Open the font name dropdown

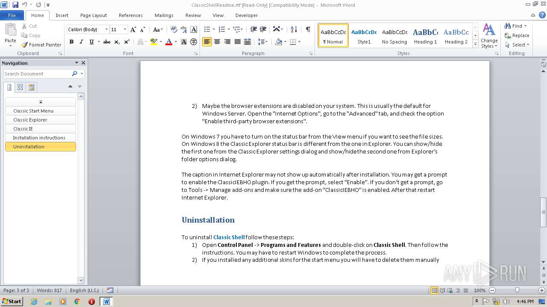pos(106,29)
